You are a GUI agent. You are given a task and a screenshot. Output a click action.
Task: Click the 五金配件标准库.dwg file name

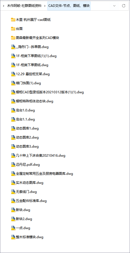coord(31,201)
